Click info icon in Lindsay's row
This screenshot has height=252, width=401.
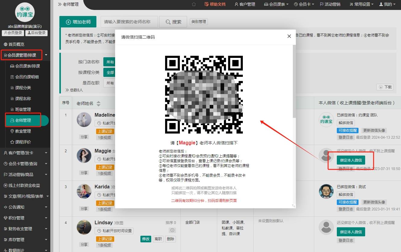coord(172,230)
